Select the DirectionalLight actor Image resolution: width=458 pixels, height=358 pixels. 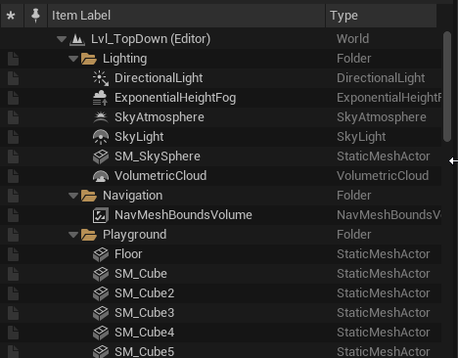click(x=159, y=78)
